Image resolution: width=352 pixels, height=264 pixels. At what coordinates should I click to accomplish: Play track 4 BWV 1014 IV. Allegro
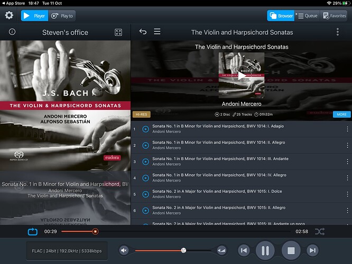145,178
